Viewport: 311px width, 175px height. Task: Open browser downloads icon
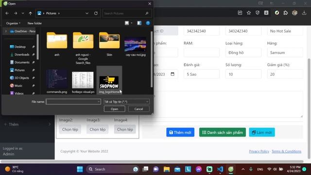click(x=304, y=13)
